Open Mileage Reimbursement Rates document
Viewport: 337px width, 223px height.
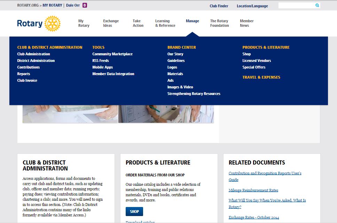pyautogui.click(x=253, y=190)
